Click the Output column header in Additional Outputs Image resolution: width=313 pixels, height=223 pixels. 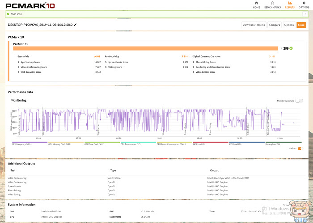[x=214, y=170]
